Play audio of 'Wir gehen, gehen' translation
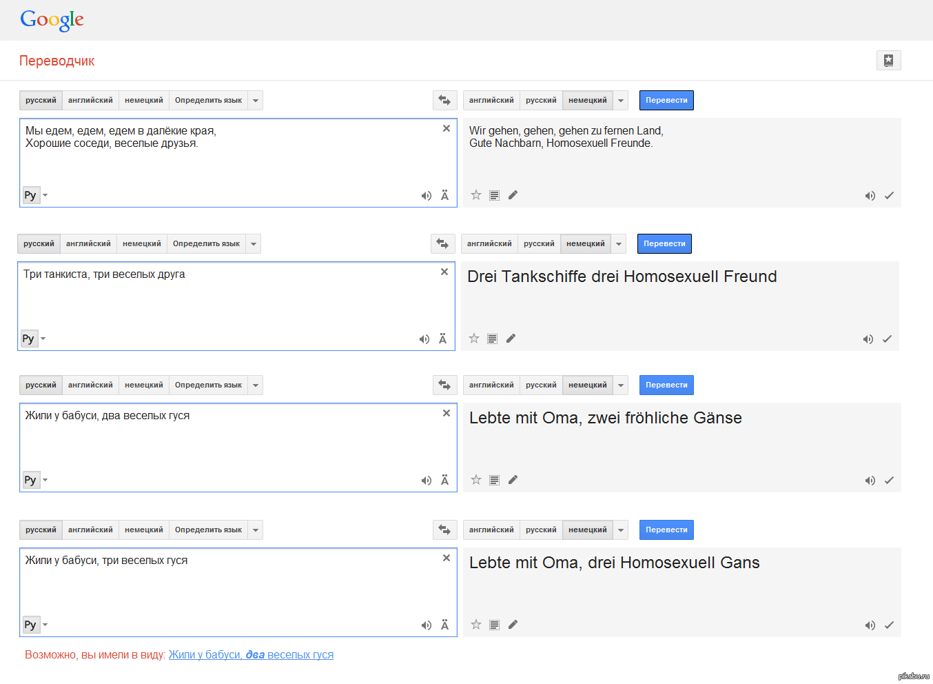This screenshot has width=933, height=684. 870,196
